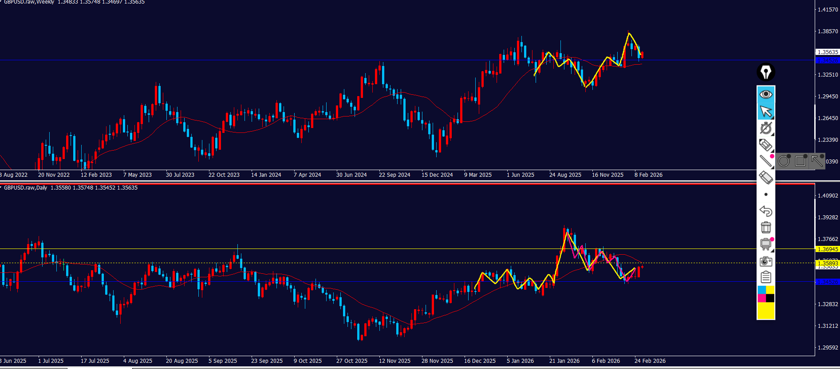Toggle drawing visibility with the eye icon
840x369 pixels.
766,94
